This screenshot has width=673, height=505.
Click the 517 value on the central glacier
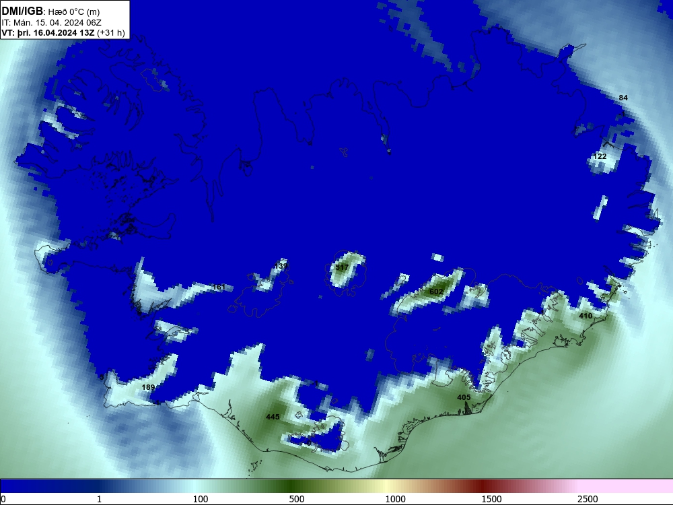342,267
